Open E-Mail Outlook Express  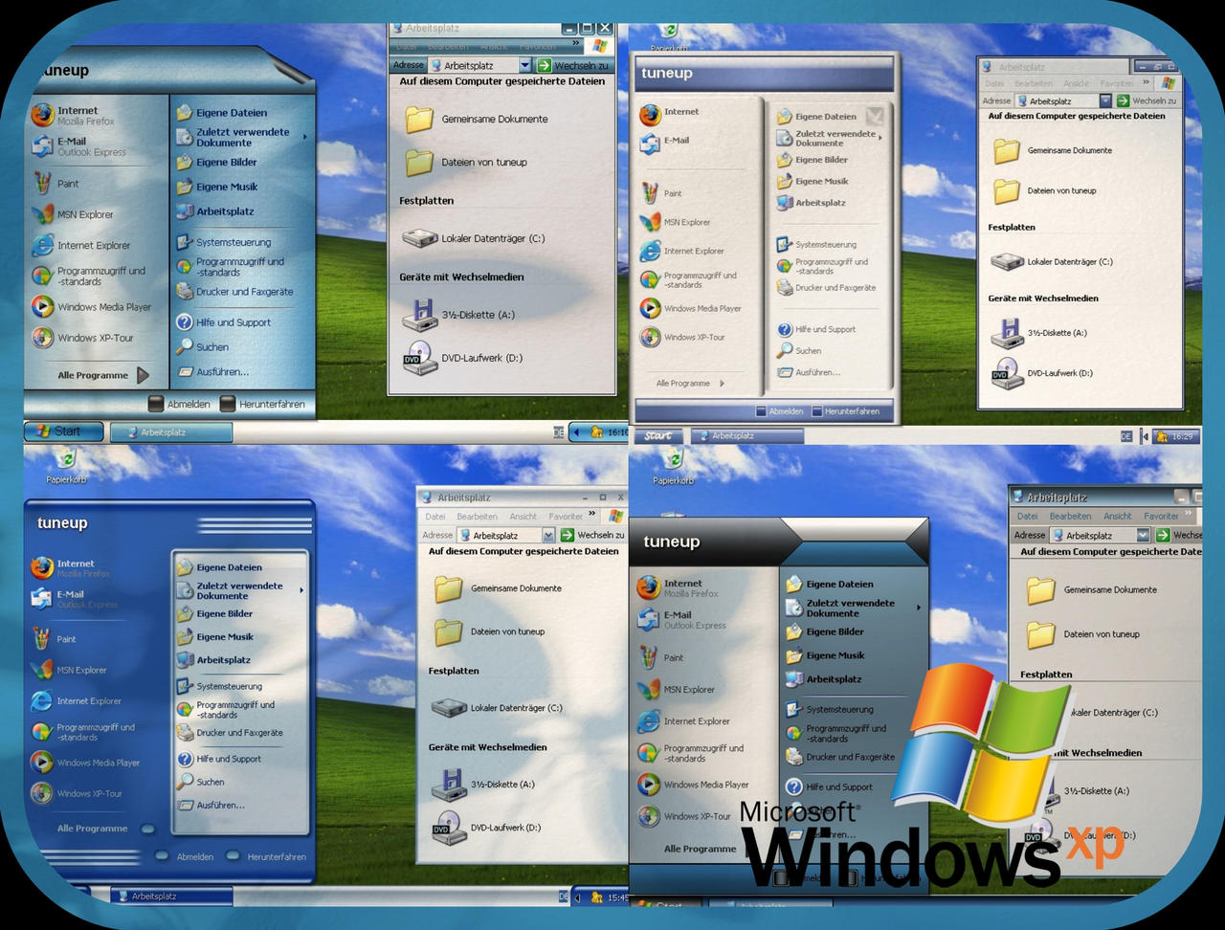coord(78,145)
